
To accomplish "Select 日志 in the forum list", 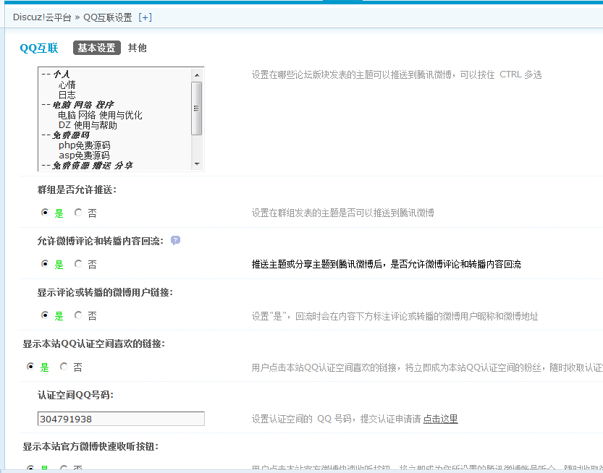I will (x=67, y=95).
